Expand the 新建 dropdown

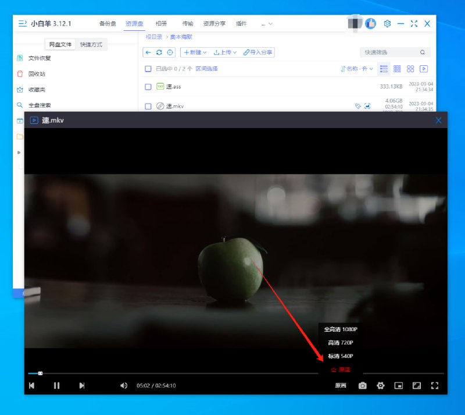(195, 52)
